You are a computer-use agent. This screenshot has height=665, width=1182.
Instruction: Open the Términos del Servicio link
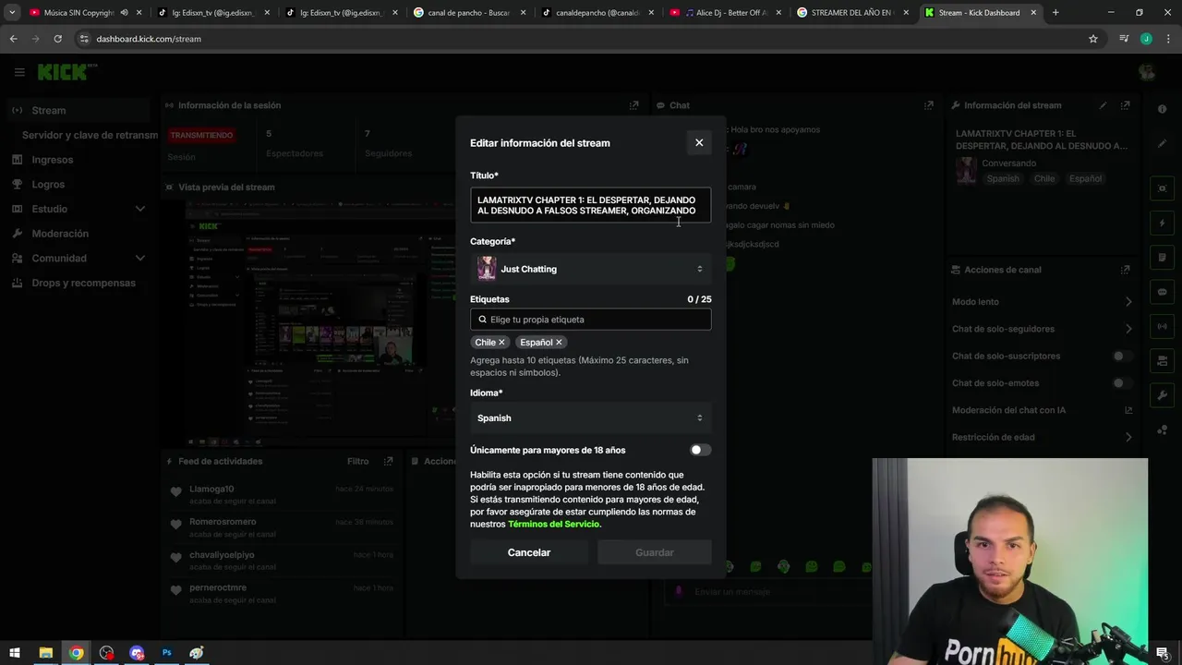tap(553, 524)
